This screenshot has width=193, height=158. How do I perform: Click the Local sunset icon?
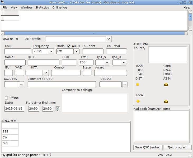[166, 102]
